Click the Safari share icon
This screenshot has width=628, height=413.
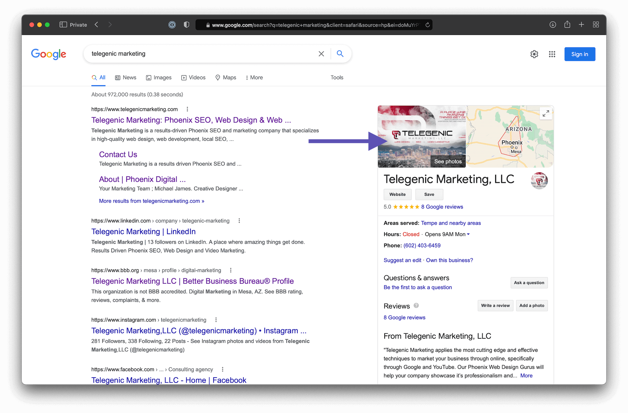click(x=567, y=25)
